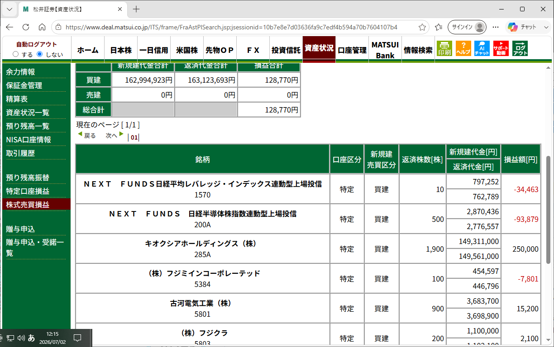Select キオクシアホールディングス stock name
This screenshot has width=554, height=347.
(201, 244)
